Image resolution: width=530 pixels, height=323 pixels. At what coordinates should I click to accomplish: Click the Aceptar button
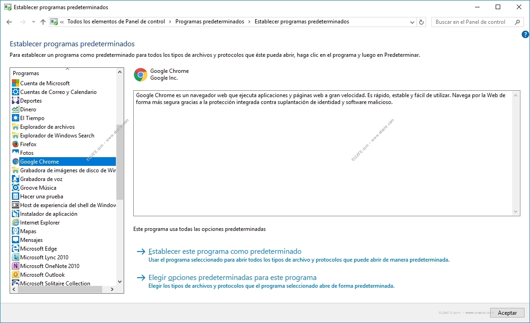coord(507,313)
